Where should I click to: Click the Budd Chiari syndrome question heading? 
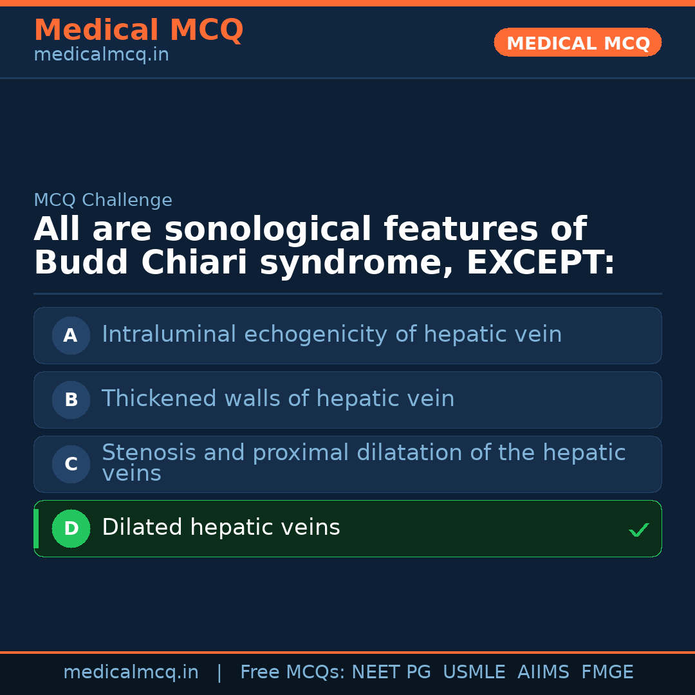pos(324,246)
